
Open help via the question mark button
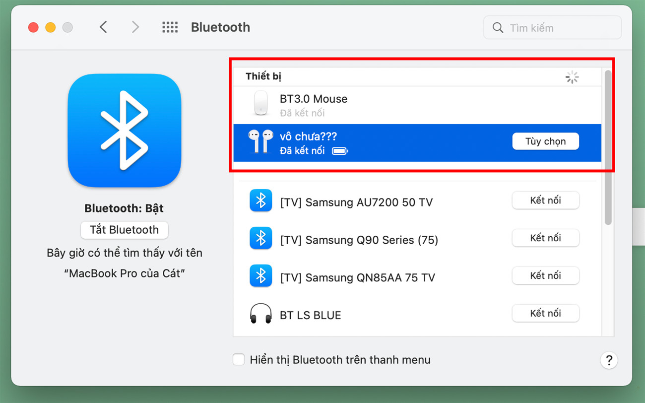click(609, 360)
